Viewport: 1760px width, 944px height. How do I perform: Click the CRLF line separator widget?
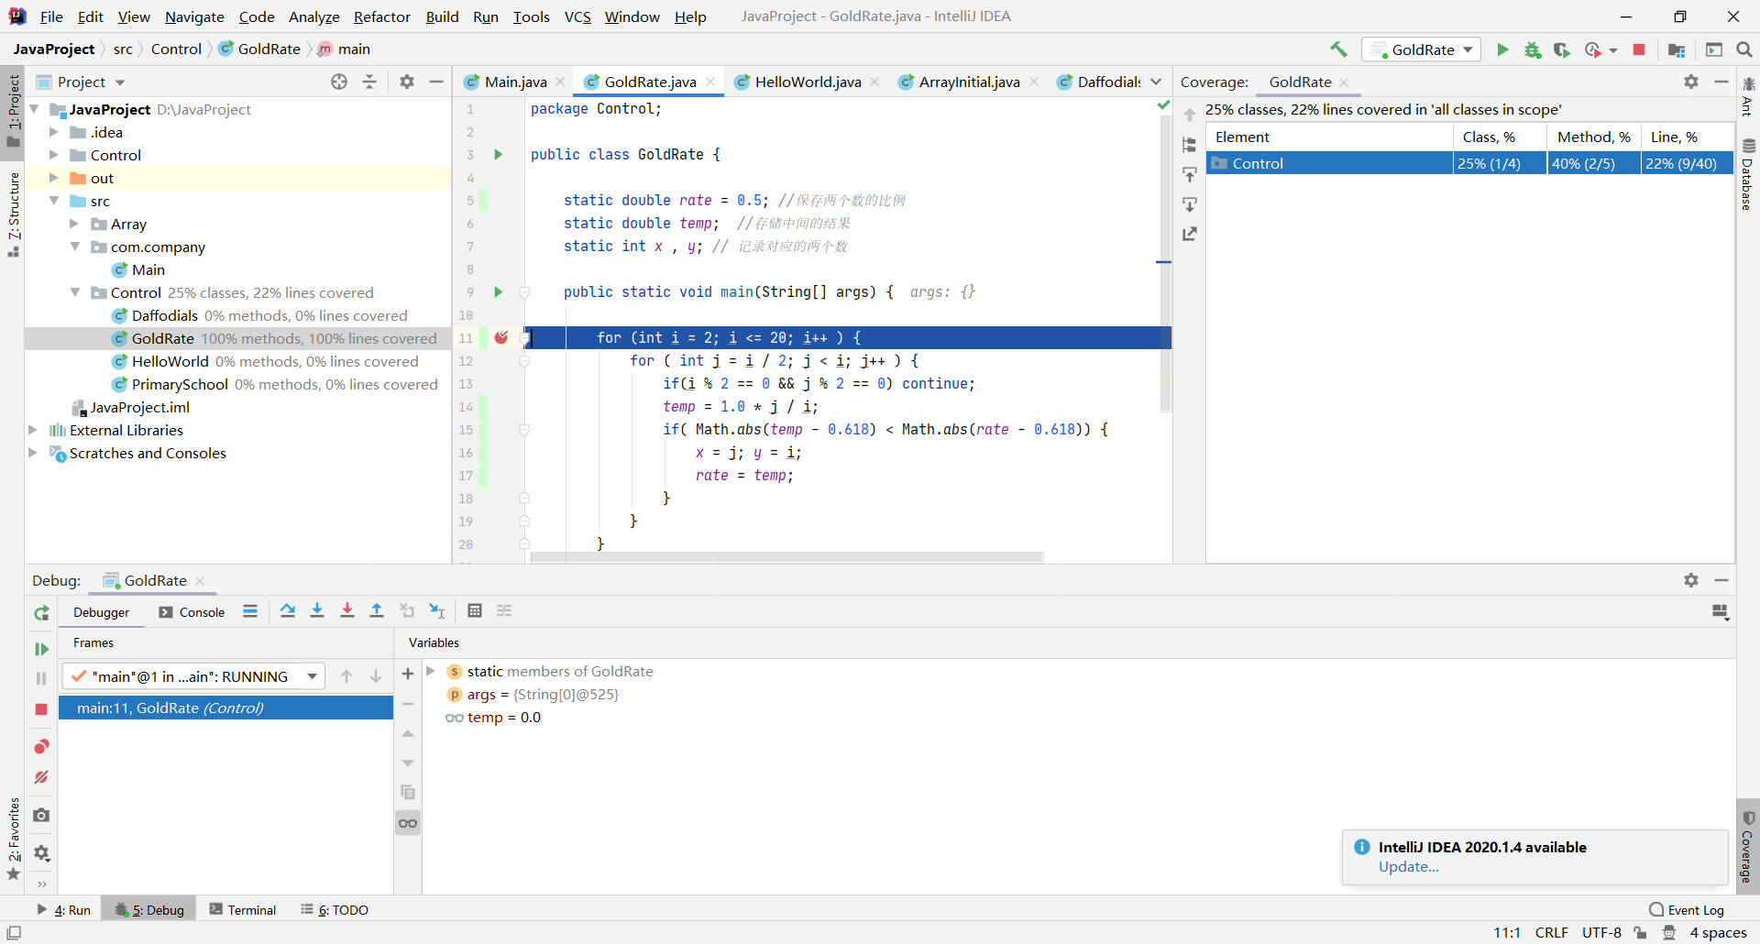1551,932
